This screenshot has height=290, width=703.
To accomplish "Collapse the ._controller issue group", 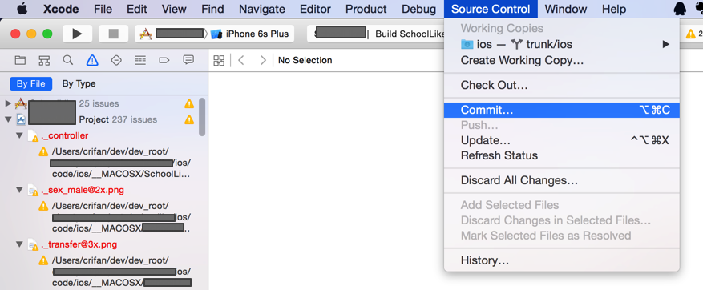I will [18, 135].
